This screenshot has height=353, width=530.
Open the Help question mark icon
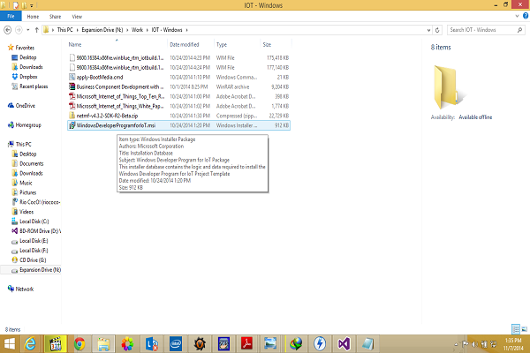(x=526, y=16)
